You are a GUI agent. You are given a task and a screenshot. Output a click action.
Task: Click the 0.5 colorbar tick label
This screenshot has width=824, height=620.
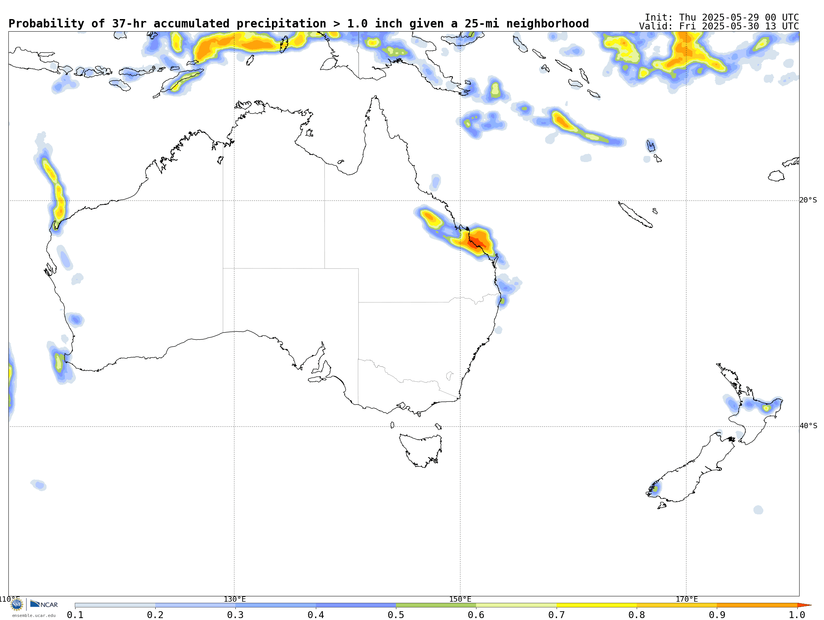pyautogui.click(x=396, y=615)
